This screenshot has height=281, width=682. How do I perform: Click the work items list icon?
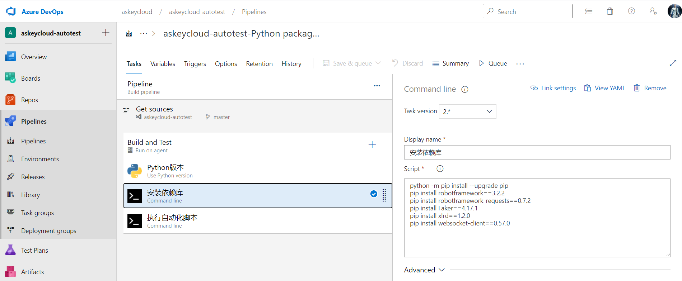[x=589, y=11]
